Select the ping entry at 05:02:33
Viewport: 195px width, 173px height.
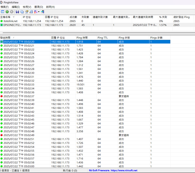(85, 84)
